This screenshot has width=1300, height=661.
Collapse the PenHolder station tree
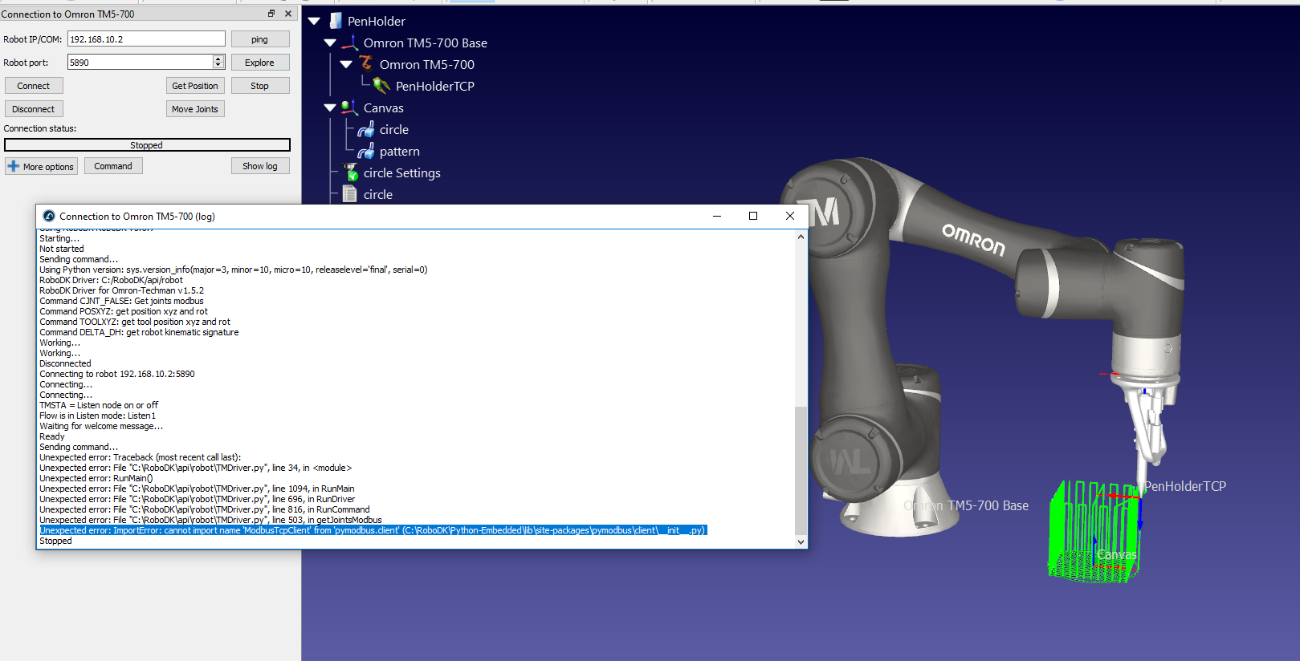[x=314, y=21]
